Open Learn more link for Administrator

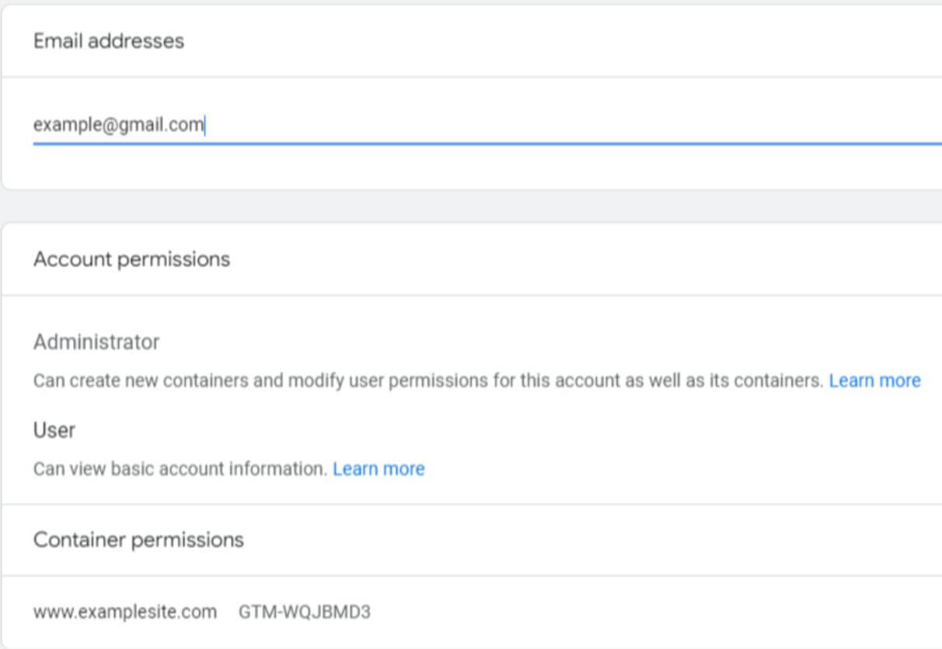point(874,381)
